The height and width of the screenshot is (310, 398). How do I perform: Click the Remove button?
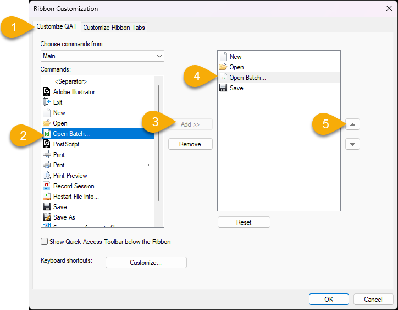pyautogui.click(x=190, y=144)
